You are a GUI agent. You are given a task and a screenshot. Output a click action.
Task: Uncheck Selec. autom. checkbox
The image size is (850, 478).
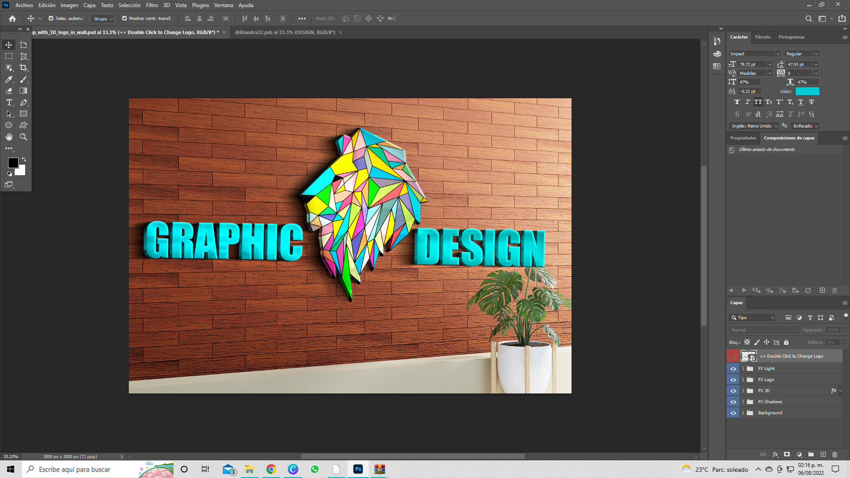coord(51,19)
